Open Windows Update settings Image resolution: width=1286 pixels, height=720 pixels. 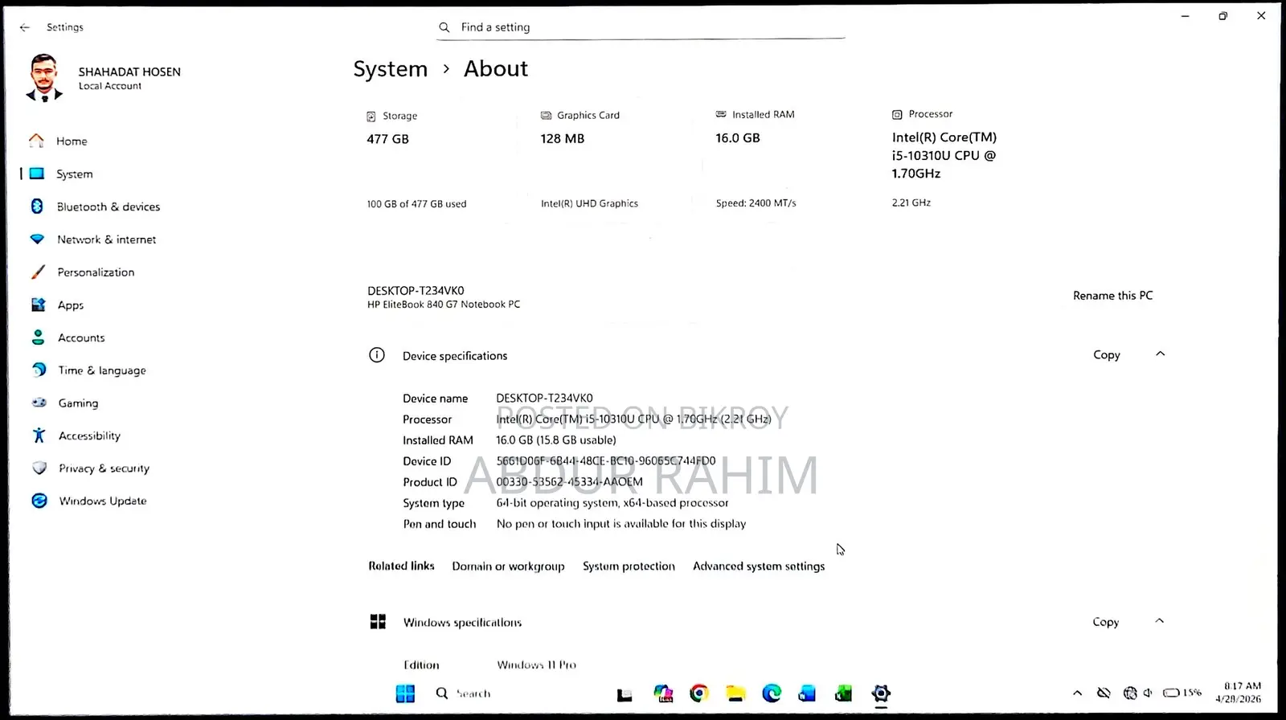coord(103,501)
